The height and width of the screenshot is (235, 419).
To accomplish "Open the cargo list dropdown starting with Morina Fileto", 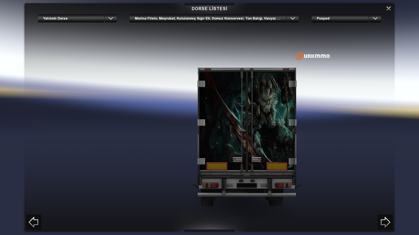I will click(208, 18).
